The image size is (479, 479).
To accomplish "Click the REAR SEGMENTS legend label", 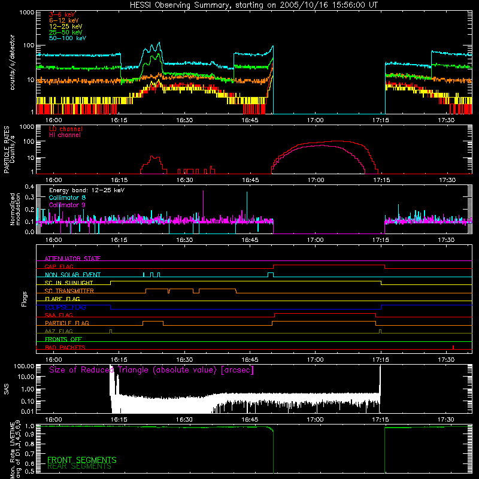I will coord(79,466).
